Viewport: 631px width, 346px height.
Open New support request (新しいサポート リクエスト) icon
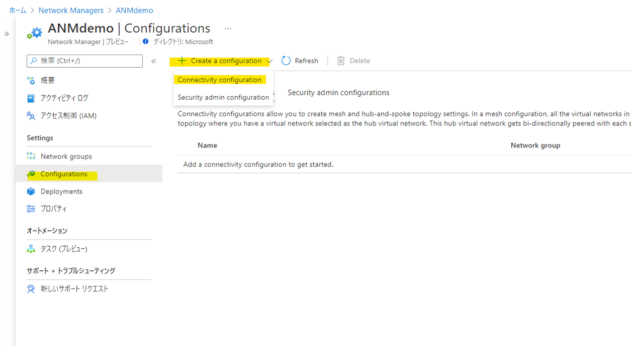point(31,289)
